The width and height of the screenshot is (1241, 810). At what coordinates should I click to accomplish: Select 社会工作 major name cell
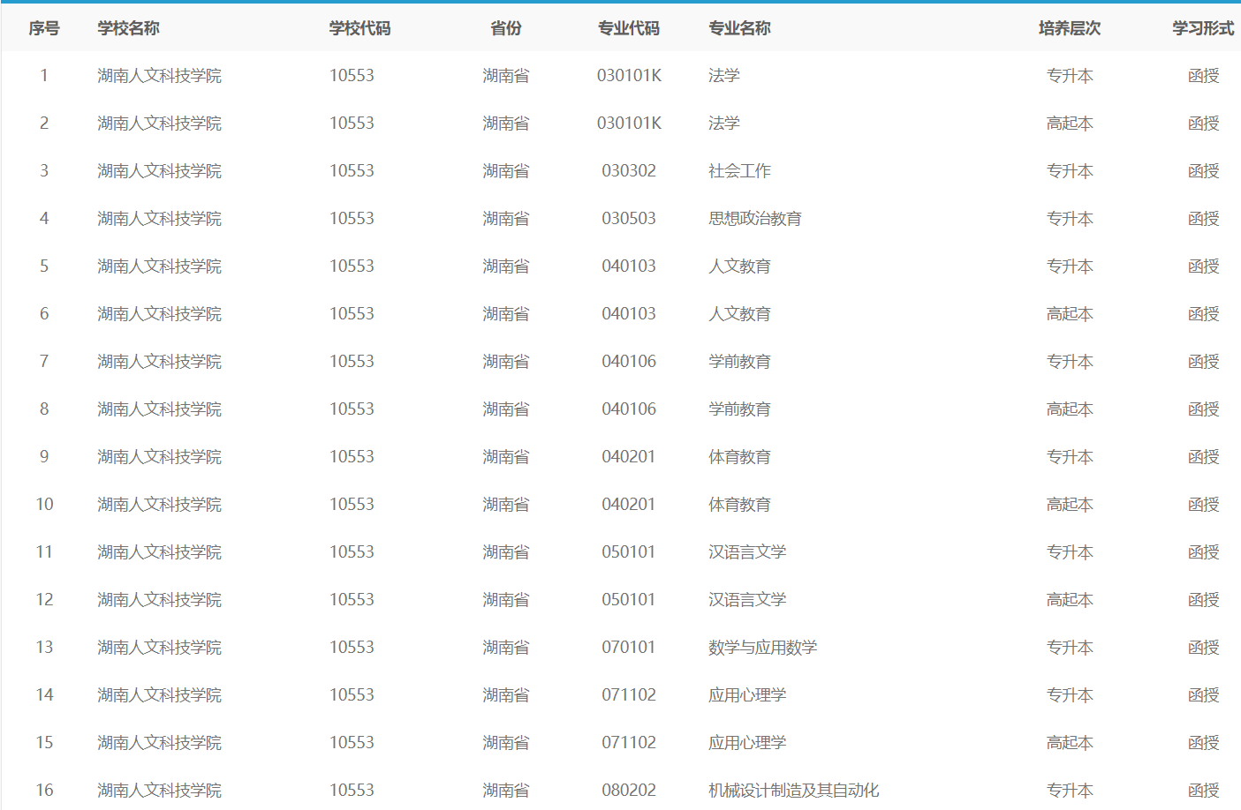(739, 171)
